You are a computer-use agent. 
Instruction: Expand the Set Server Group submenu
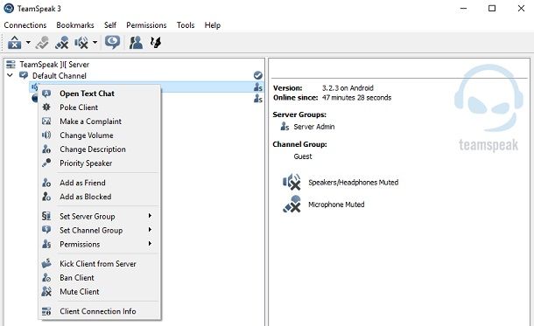click(100, 216)
